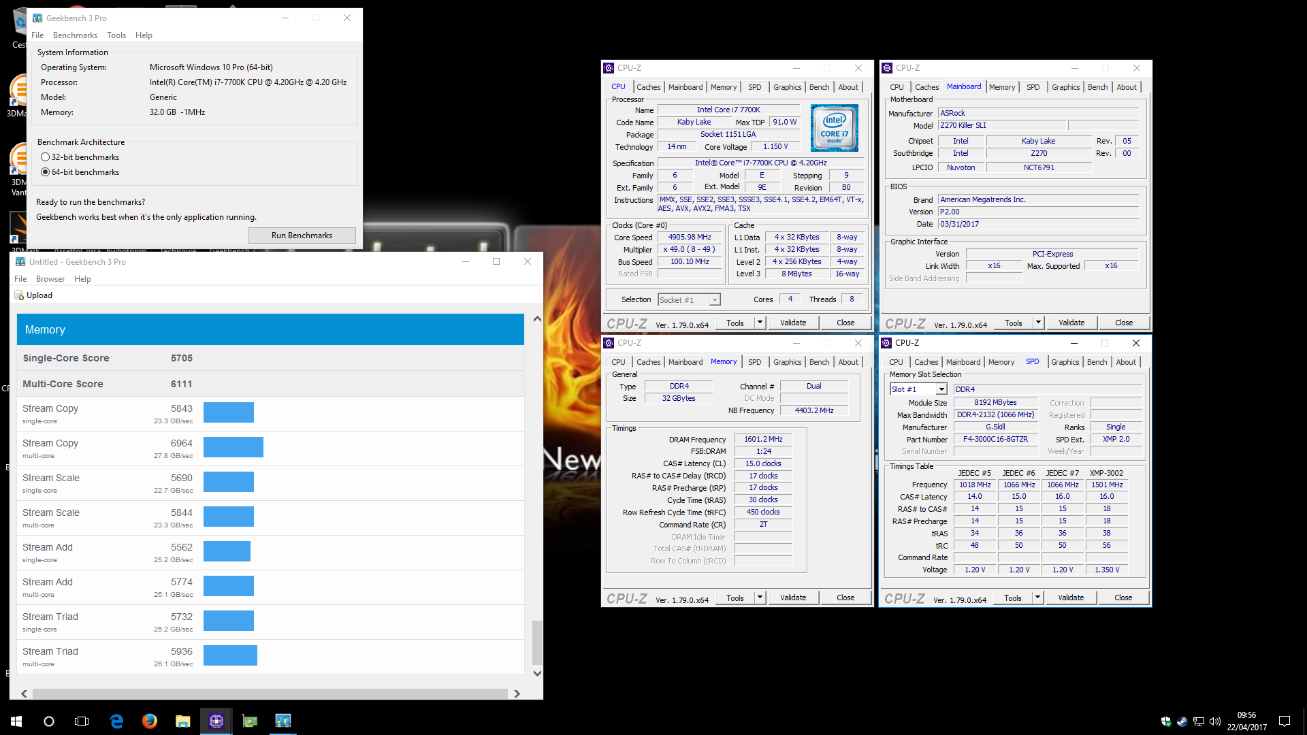Image resolution: width=1307 pixels, height=735 pixels.
Task: Click the Model Z270 Killer SLI field
Action: click(1001, 126)
